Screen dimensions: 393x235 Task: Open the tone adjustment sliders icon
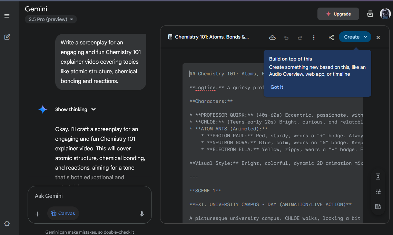pyautogui.click(x=378, y=192)
